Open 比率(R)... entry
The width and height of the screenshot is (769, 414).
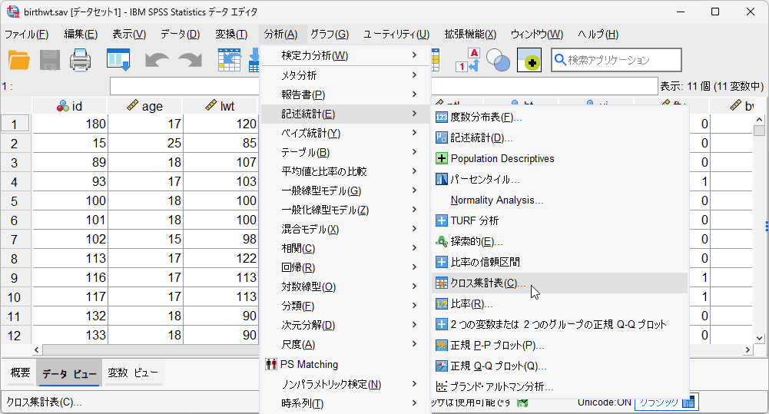pos(559,304)
